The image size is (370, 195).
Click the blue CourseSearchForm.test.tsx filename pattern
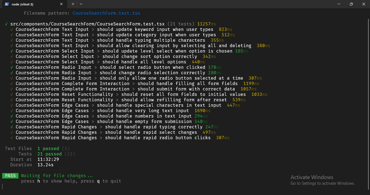coord(106,13)
